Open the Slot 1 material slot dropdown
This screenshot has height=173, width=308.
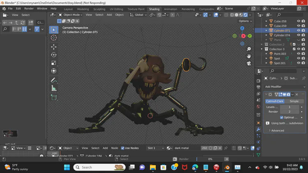[x=155, y=148]
